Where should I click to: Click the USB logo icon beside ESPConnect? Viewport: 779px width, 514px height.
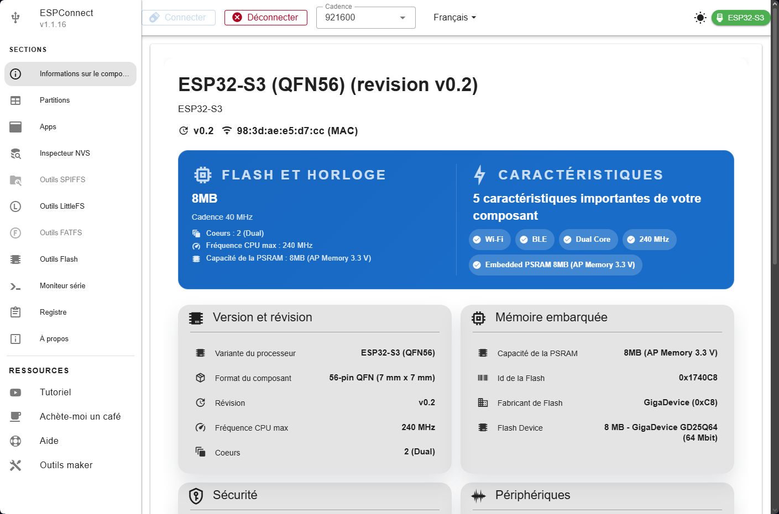pos(15,18)
